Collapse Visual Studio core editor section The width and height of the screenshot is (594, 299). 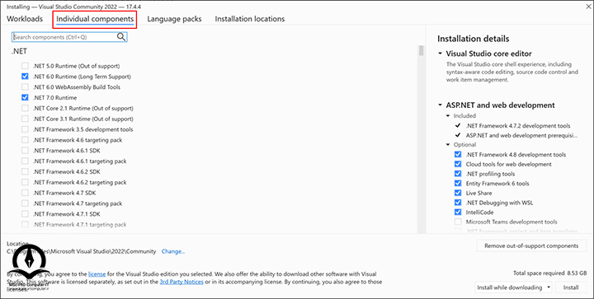click(x=440, y=54)
